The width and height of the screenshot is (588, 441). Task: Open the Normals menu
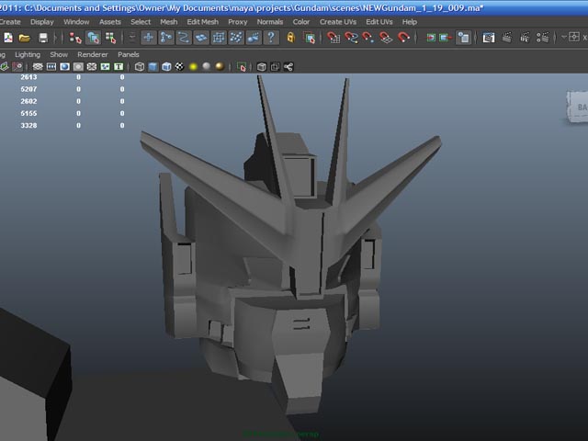click(x=270, y=22)
